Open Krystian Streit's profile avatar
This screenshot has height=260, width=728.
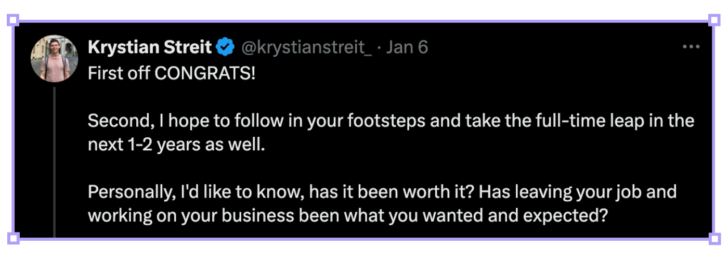click(x=51, y=60)
